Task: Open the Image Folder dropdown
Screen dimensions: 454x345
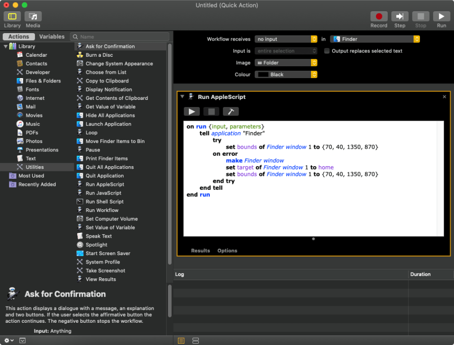Action: pos(286,63)
